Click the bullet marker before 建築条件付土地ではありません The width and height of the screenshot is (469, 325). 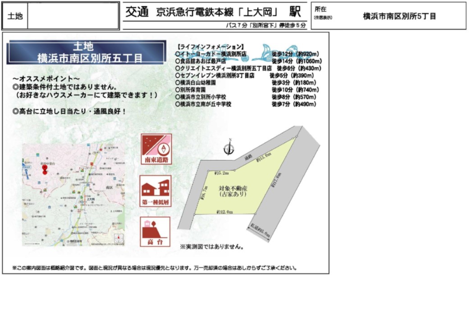(x=16, y=86)
